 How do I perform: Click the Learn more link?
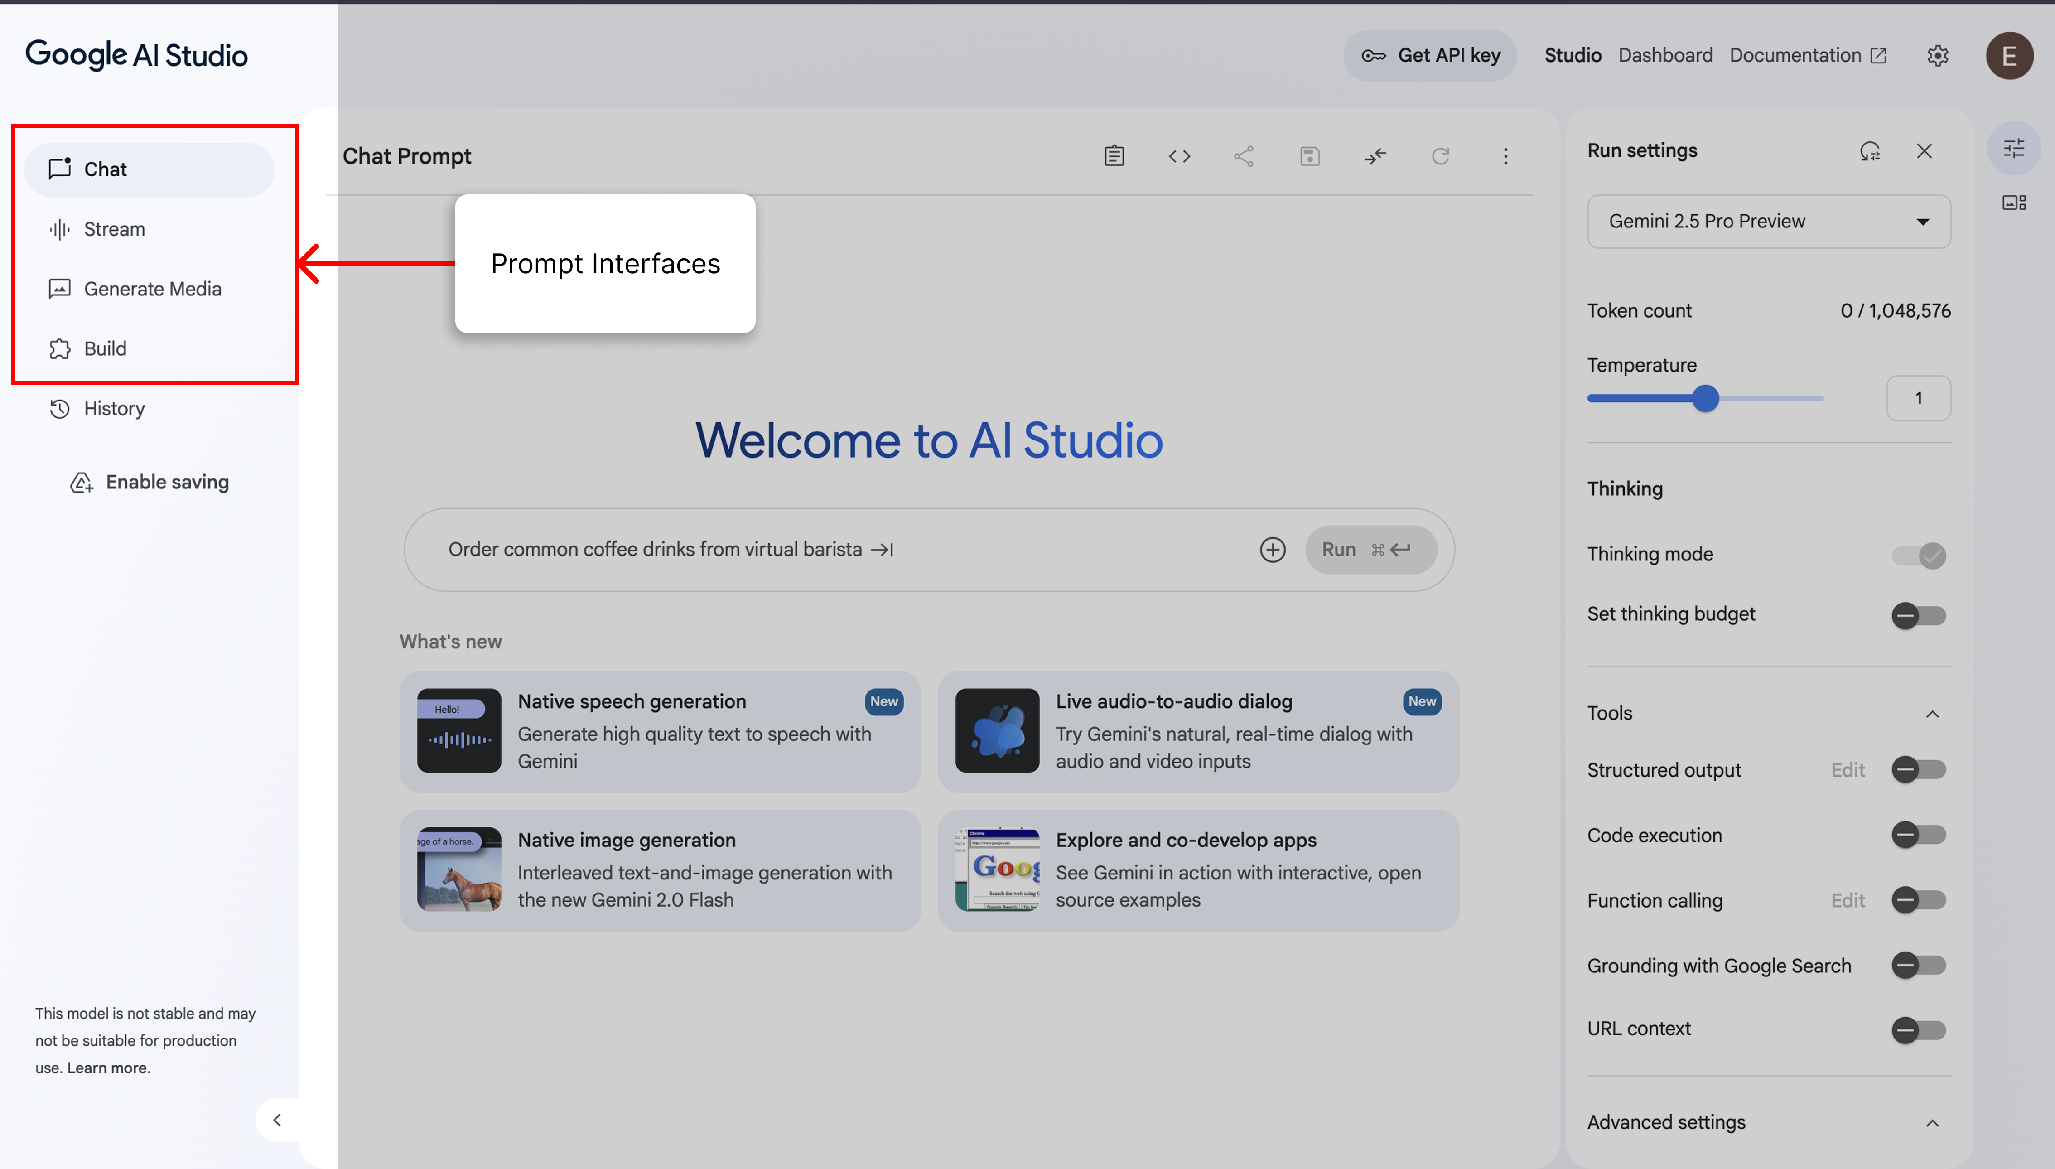click(x=108, y=1068)
